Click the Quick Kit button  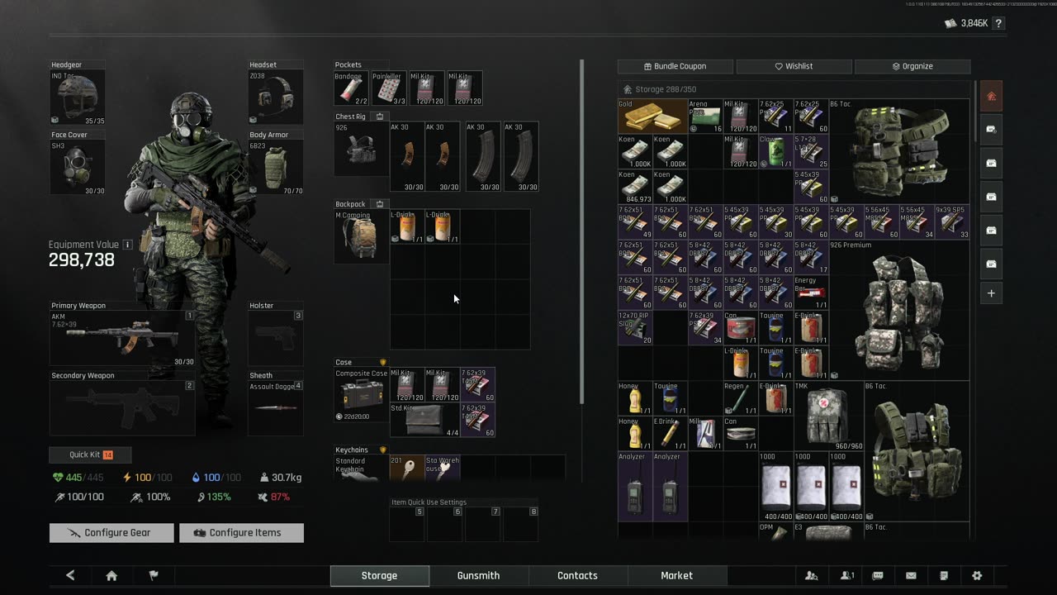coord(90,455)
